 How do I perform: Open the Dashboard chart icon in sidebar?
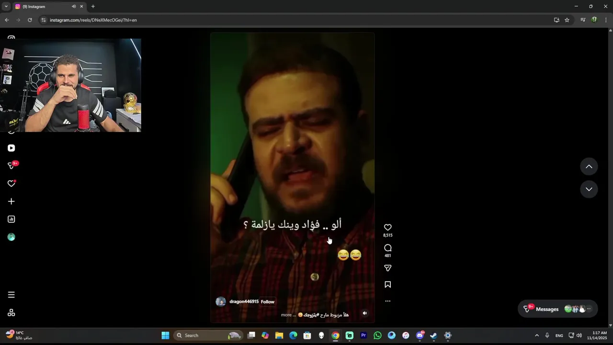11,219
